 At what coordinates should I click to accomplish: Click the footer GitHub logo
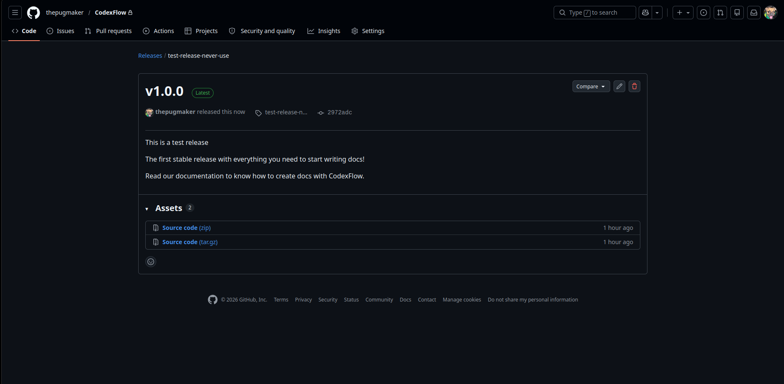[x=213, y=299]
